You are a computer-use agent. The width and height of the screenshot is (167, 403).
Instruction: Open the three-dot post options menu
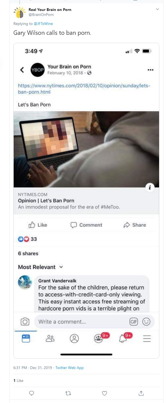[x=150, y=70]
